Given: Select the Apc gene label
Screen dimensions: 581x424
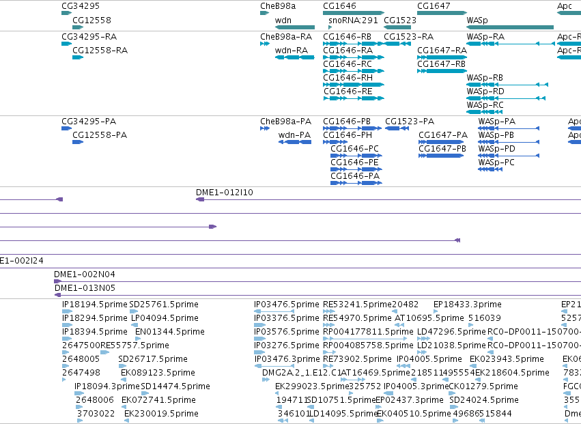Looking at the screenshot, I should tap(565, 6).
